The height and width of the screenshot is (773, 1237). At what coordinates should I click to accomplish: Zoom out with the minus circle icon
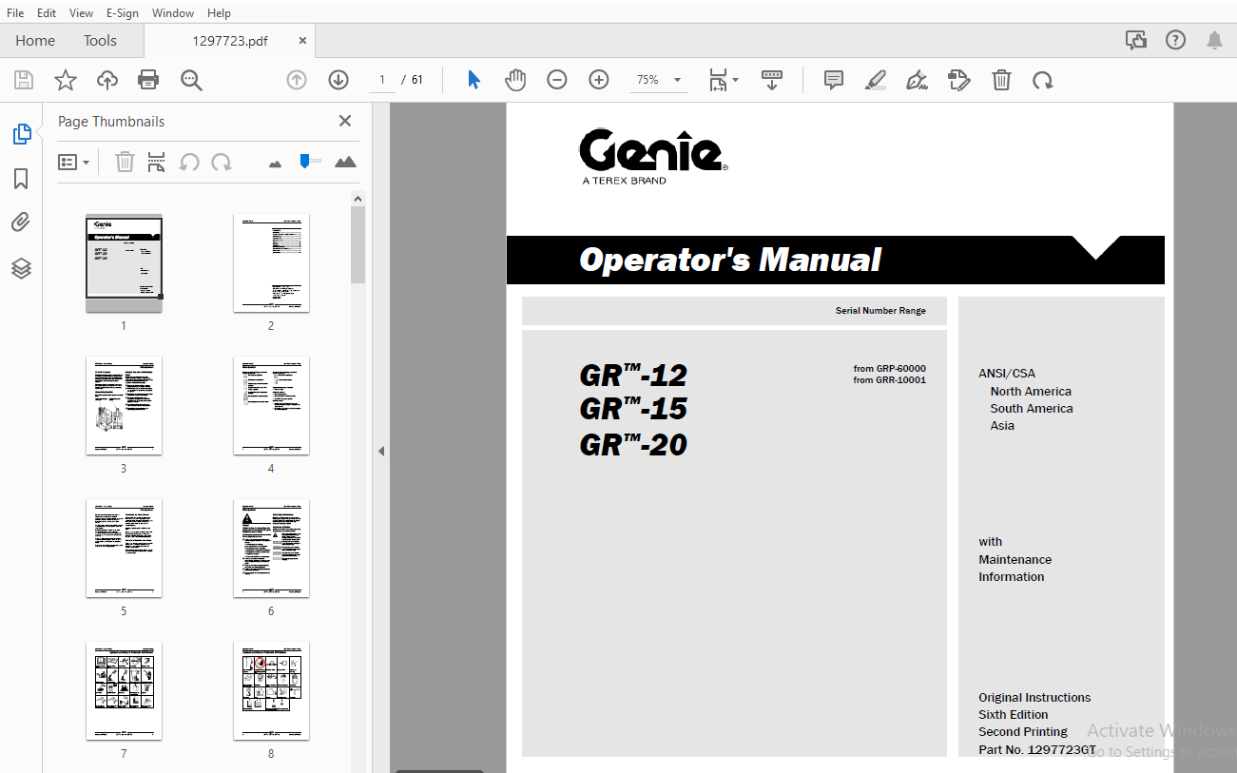(x=557, y=80)
